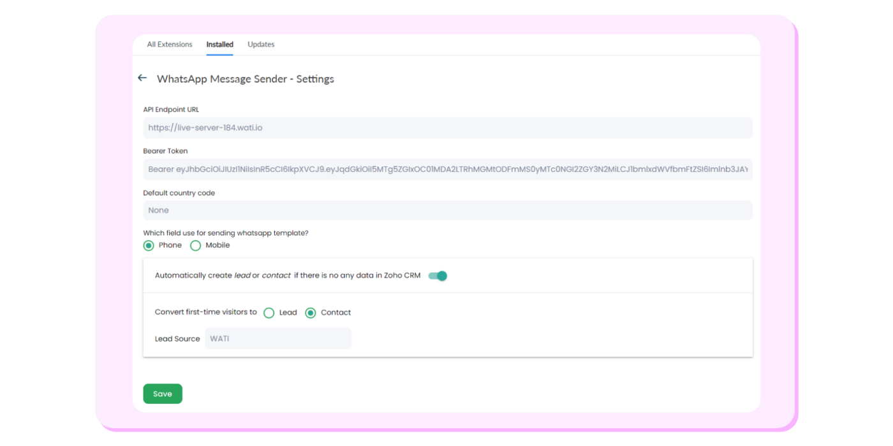Choose Lead for first-time visitors
Image resolution: width=893 pixels, height=446 pixels.
tap(269, 312)
